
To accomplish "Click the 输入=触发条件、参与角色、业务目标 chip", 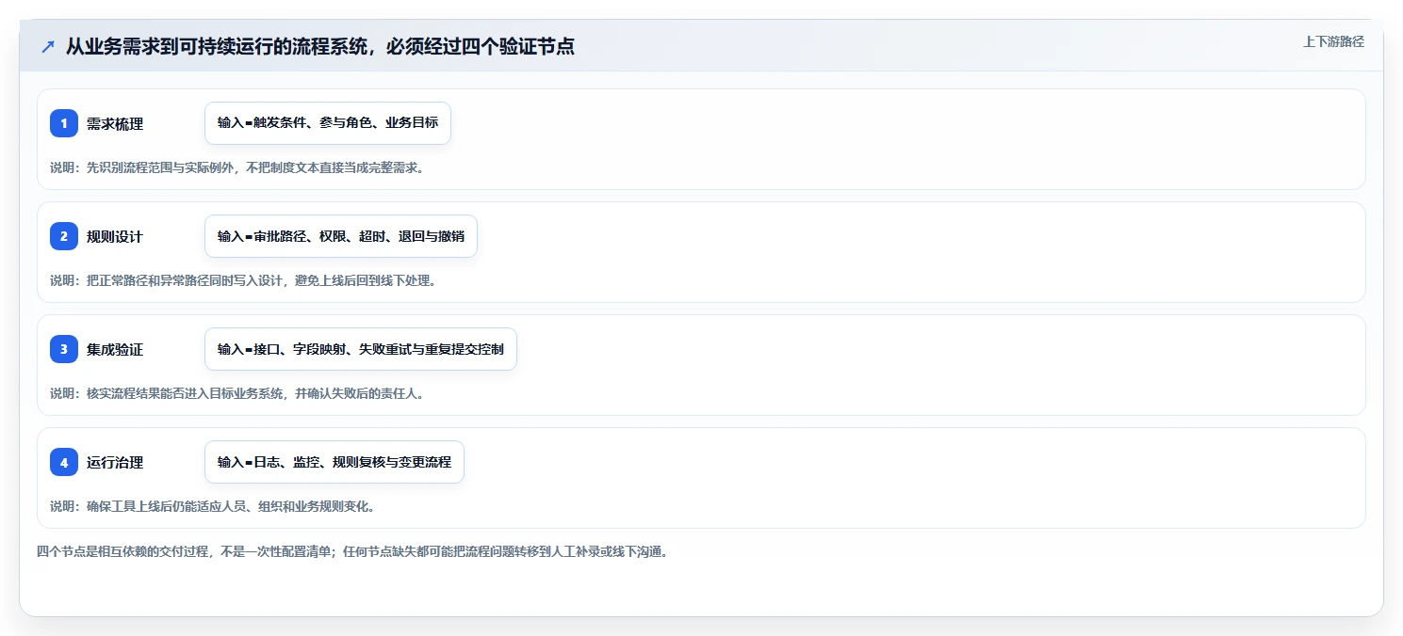I will (328, 123).
